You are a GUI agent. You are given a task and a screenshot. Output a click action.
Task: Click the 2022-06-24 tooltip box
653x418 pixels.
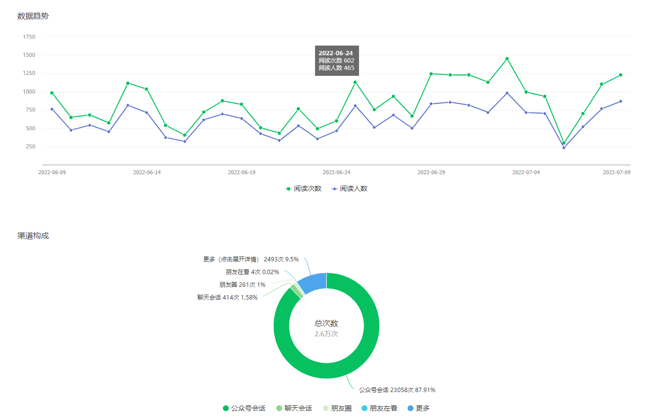coord(337,61)
